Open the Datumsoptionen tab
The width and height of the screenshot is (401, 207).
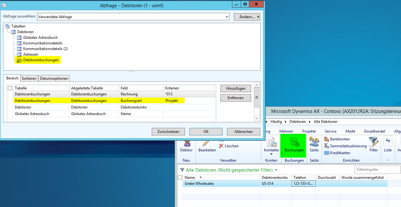tap(54, 78)
